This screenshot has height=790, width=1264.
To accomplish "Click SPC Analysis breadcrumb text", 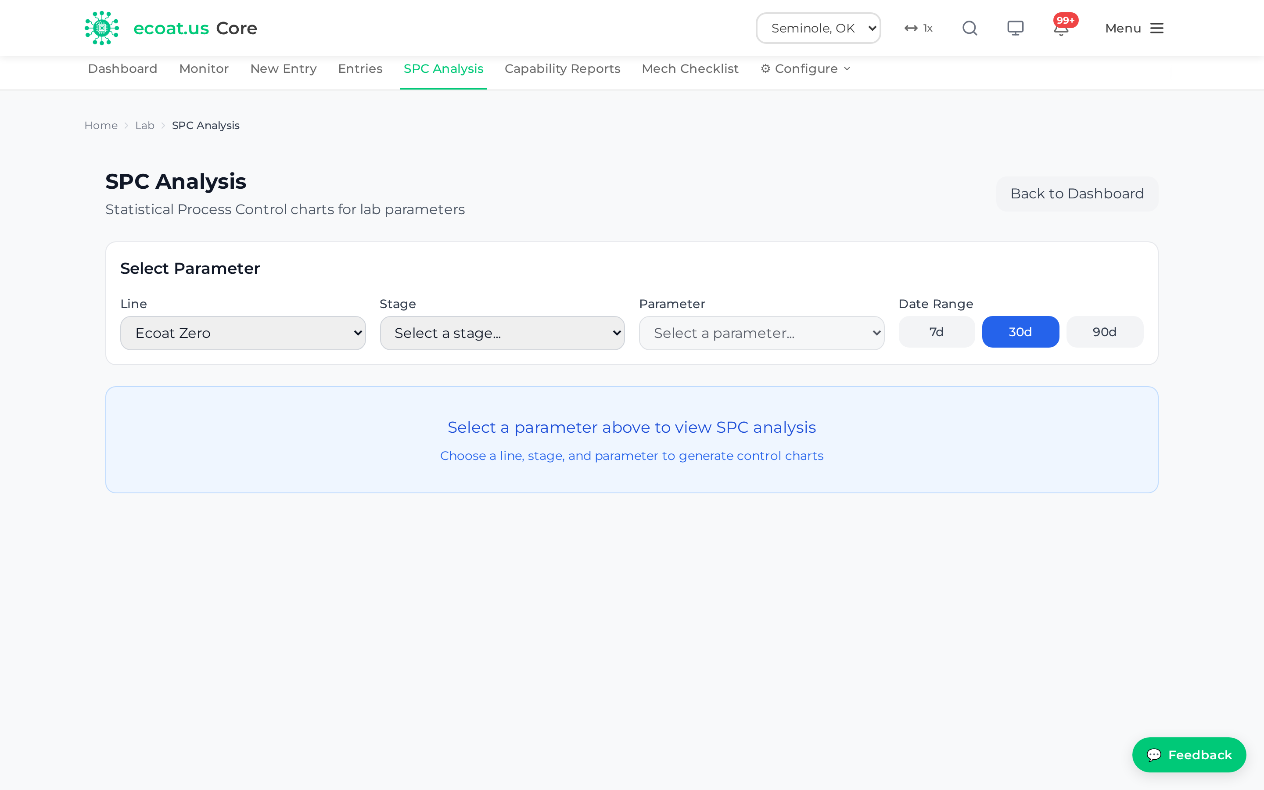I will coord(205,126).
